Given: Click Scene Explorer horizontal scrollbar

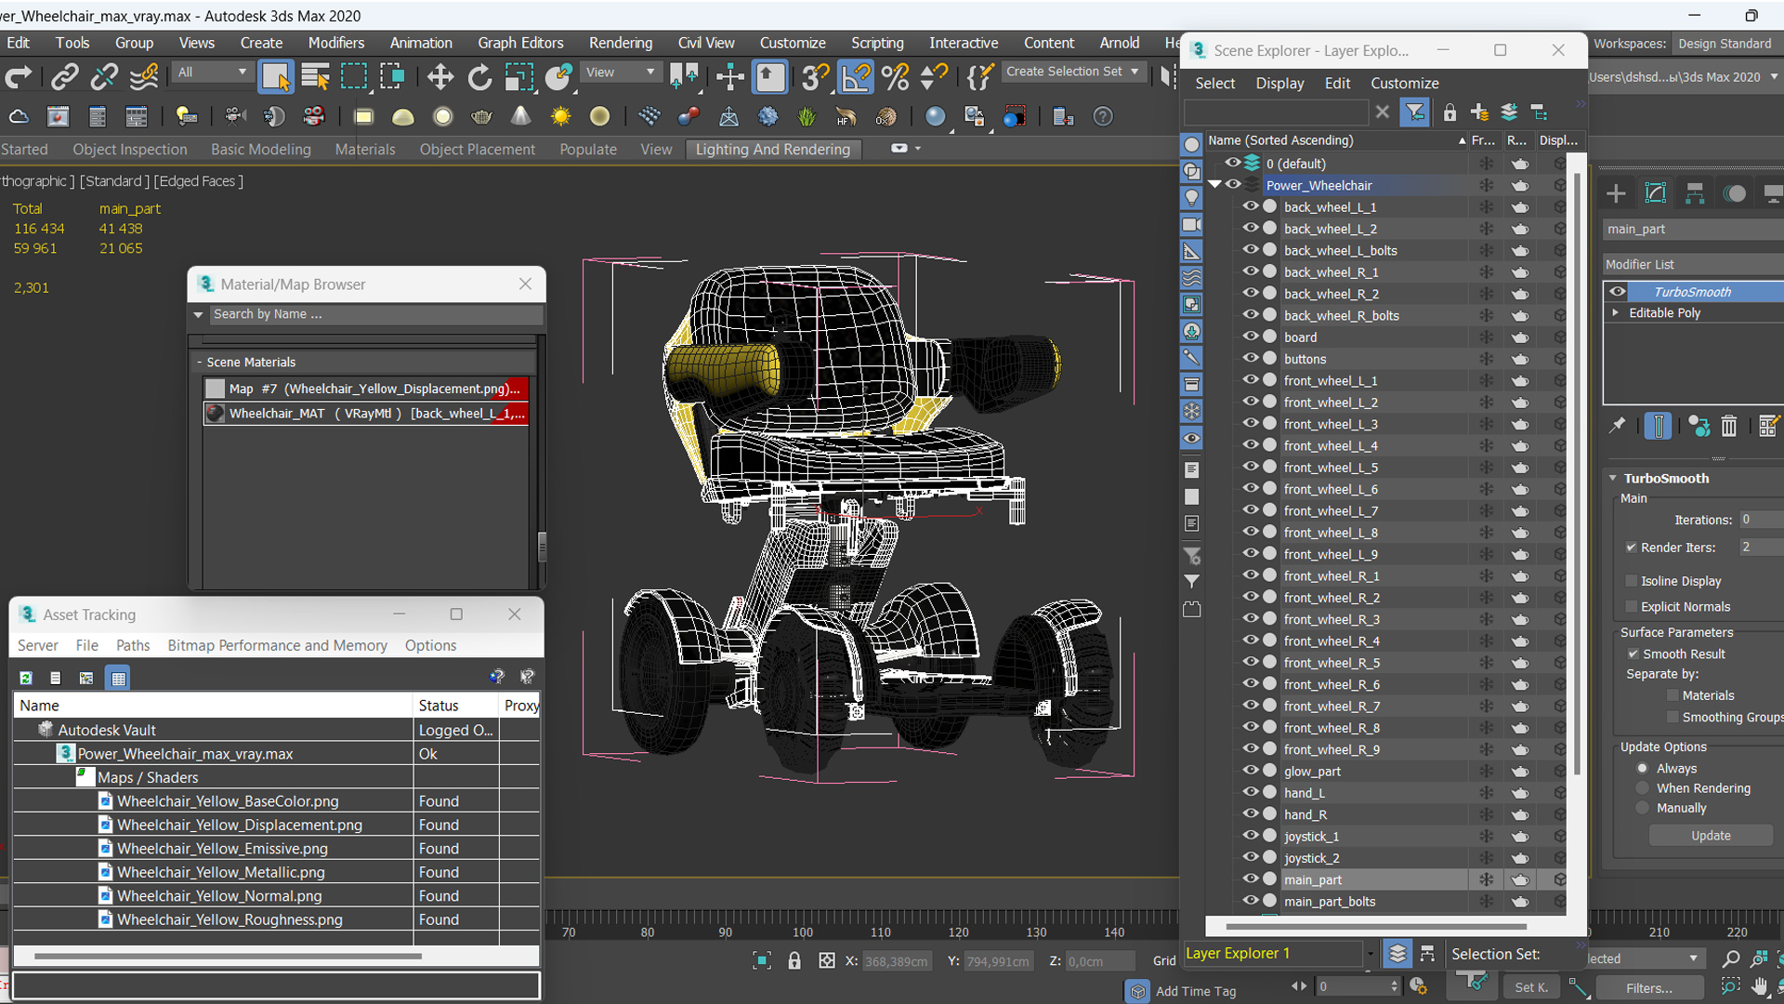Looking at the screenshot, I should (1375, 927).
